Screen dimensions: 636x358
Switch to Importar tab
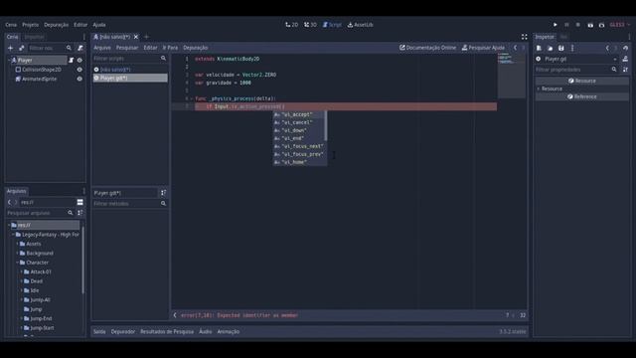click(35, 37)
